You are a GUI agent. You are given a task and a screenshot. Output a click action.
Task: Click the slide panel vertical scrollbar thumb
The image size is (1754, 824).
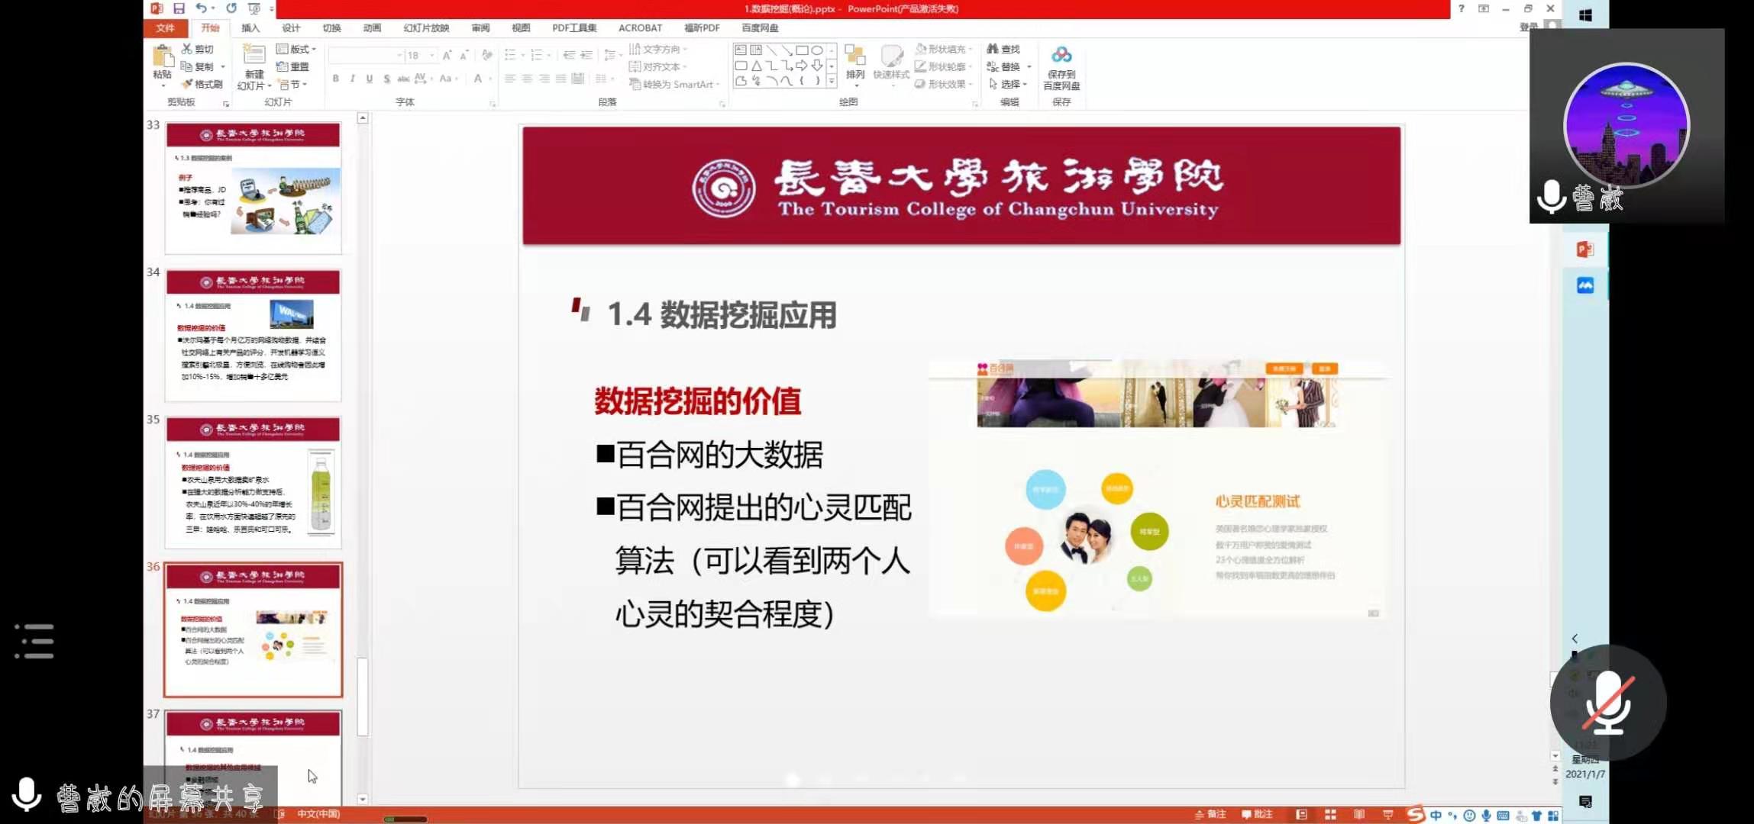click(363, 697)
